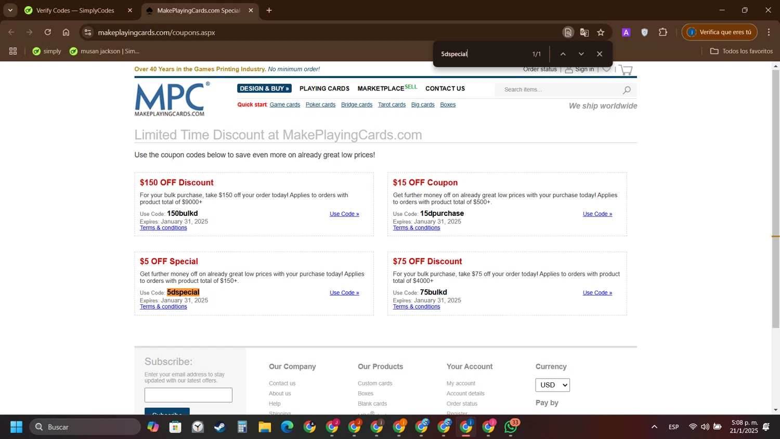Open the PLAYING CARDS menu
Viewport: 780px width, 439px height.
click(324, 88)
